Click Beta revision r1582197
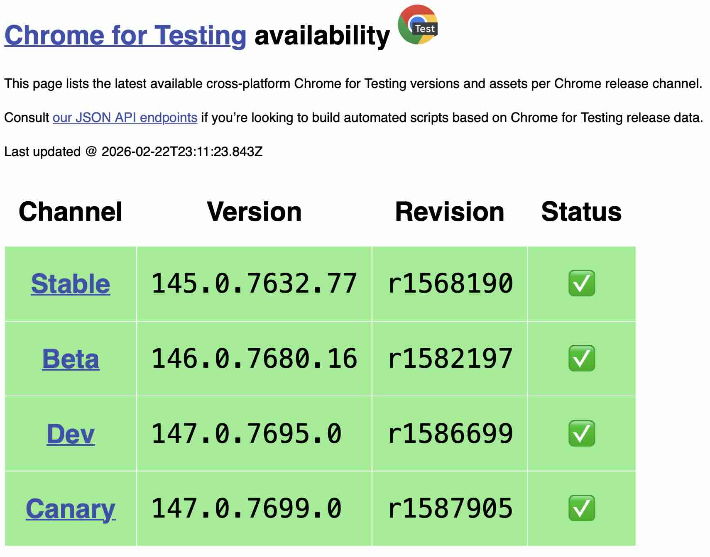This screenshot has height=557, width=710. point(450,359)
